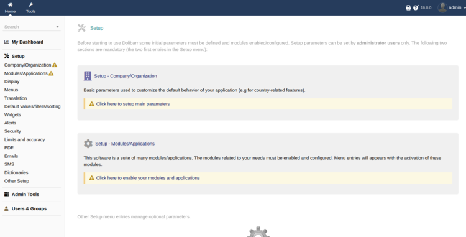Open the Dictionaries setup entry
466x237 pixels.
pyautogui.click(x=16, y=172)
